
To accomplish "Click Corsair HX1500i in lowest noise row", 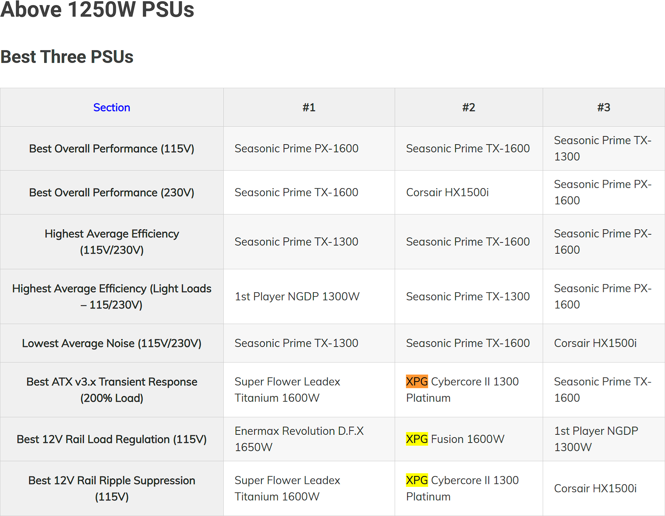I will (595, 343).
